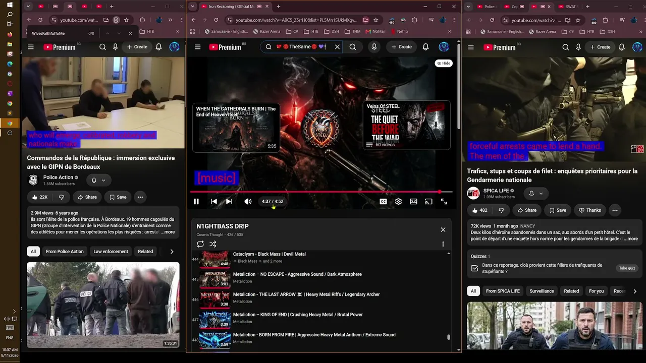Enter fullscreen in the middle player
The width and height of the screenshot is (646, 363).
444,202
